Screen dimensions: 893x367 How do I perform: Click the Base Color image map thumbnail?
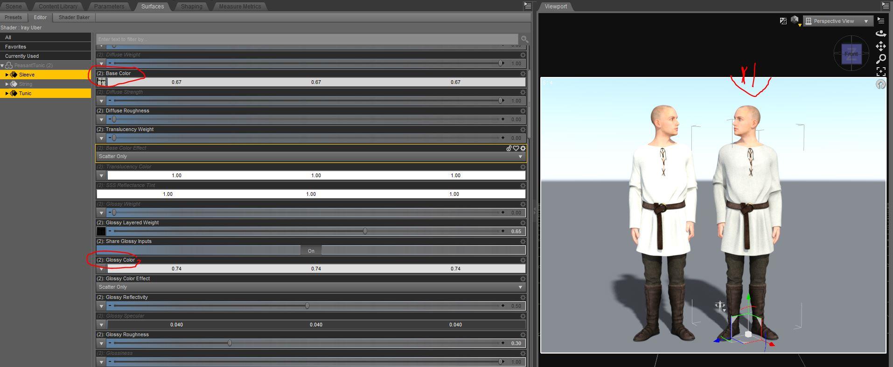101,82
